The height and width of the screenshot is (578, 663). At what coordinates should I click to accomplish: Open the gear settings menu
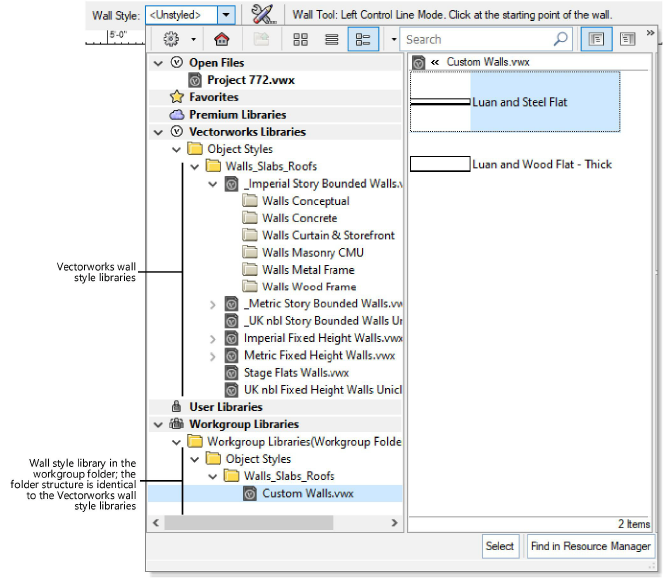coord(171,39)
